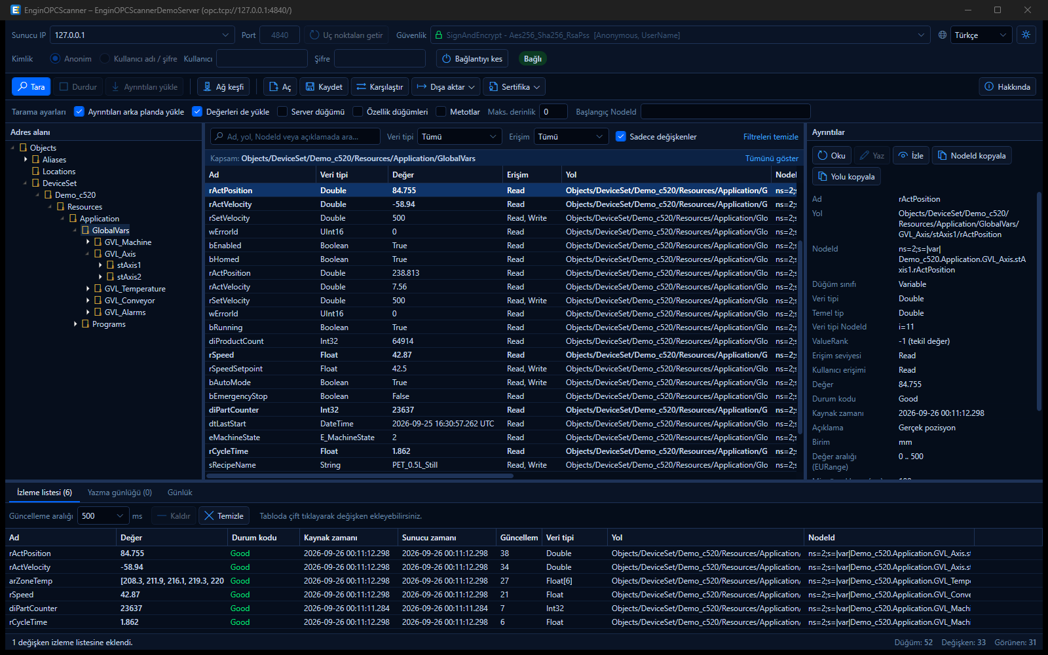This screenshot has width=1048, height=655.
Task: Copy NodeId with NodeId kopyala
Action: coord(972,155)
